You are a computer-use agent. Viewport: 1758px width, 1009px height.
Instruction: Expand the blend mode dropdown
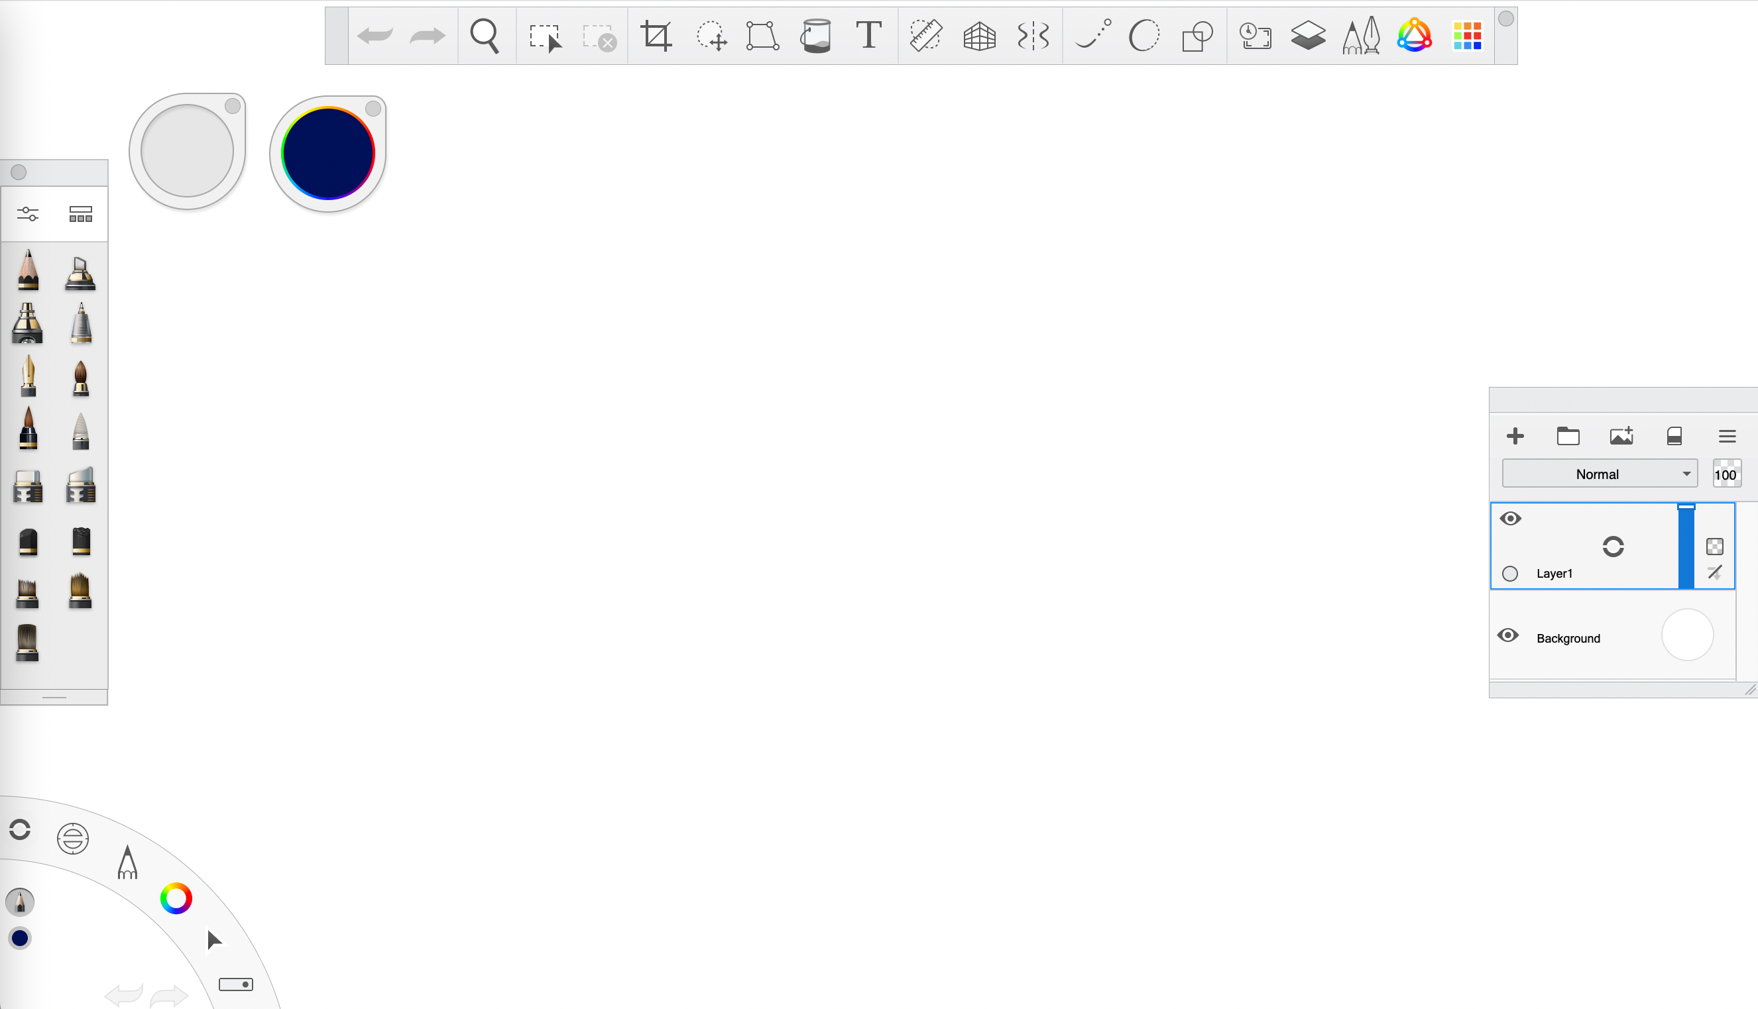(1600, 473)
